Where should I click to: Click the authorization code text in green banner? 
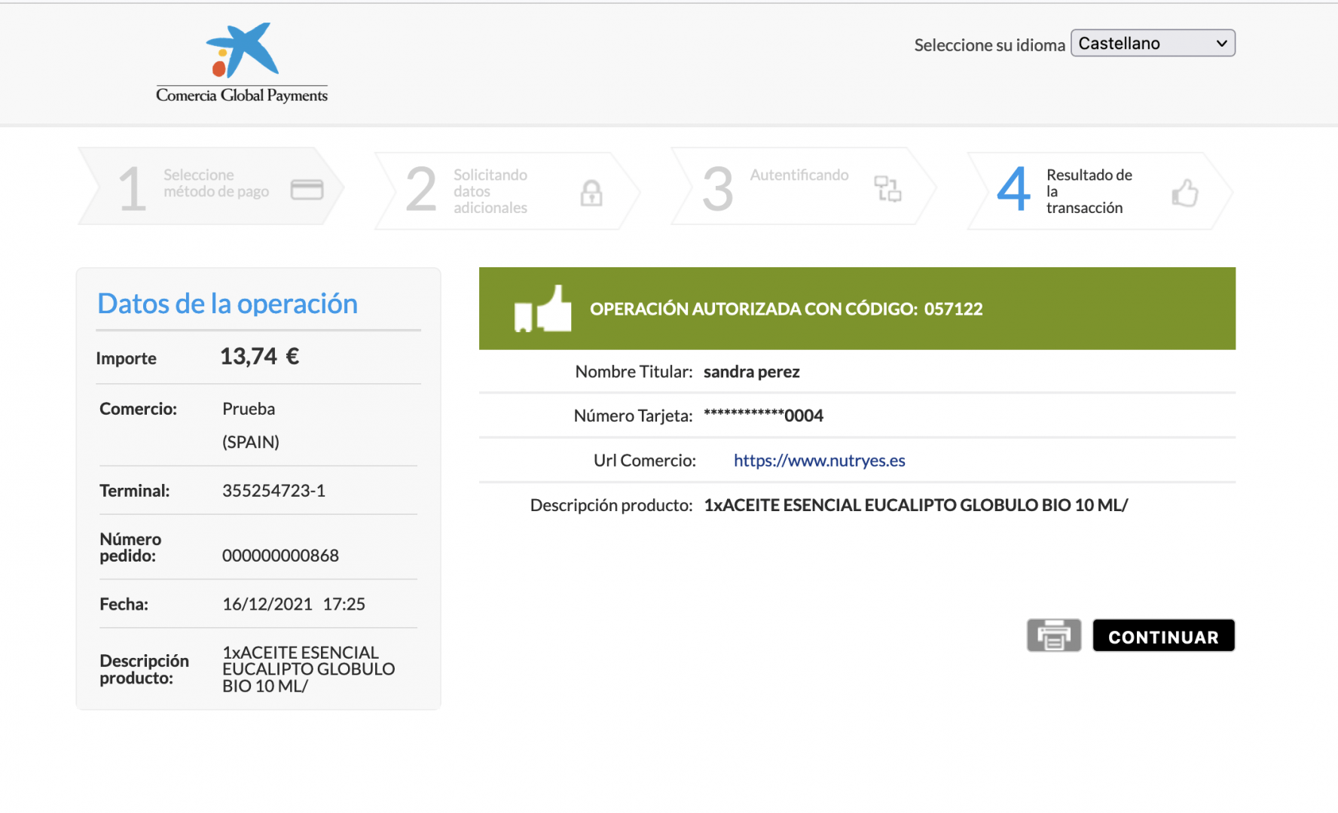787,309
